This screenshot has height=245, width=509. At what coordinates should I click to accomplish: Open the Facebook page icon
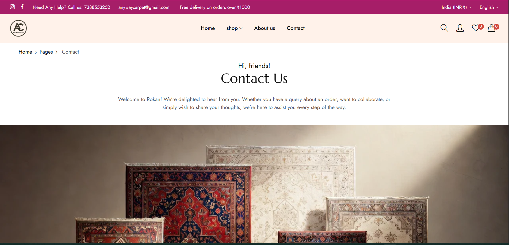point(22,7)
